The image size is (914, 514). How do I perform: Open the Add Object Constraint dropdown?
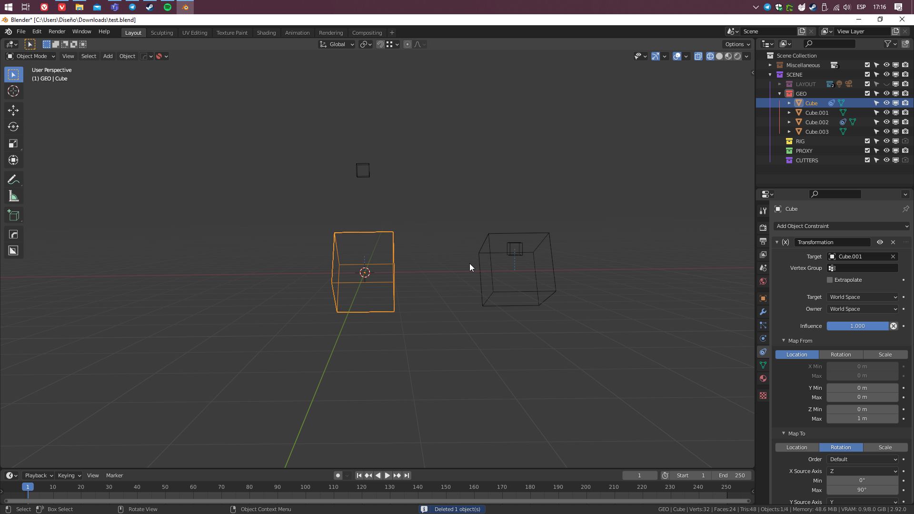click(842, 226)
